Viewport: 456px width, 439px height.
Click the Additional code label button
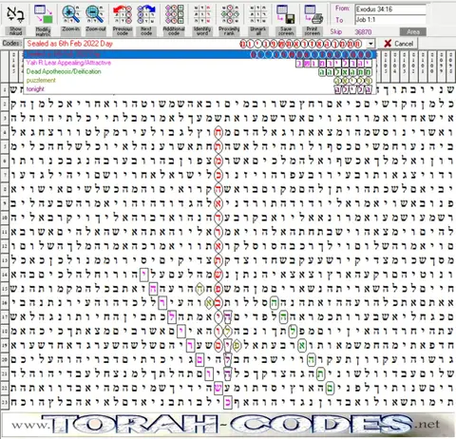tap(174, 30)
